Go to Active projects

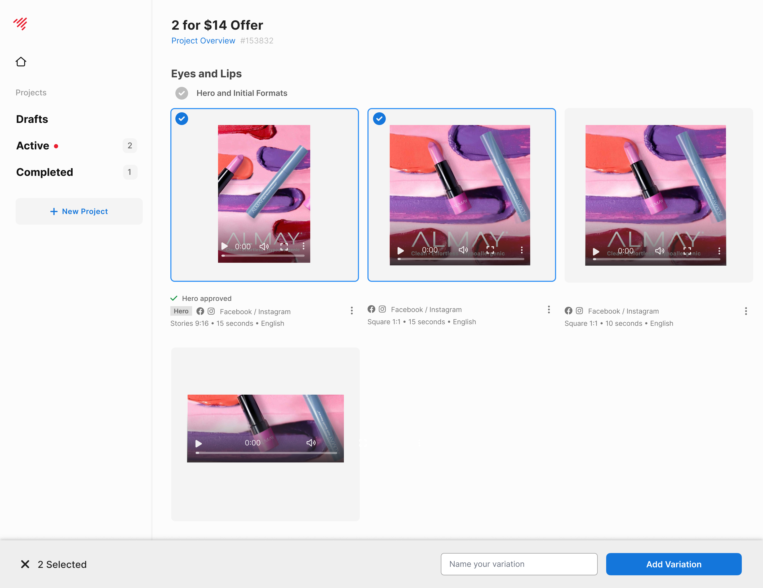tap(33, 146)
